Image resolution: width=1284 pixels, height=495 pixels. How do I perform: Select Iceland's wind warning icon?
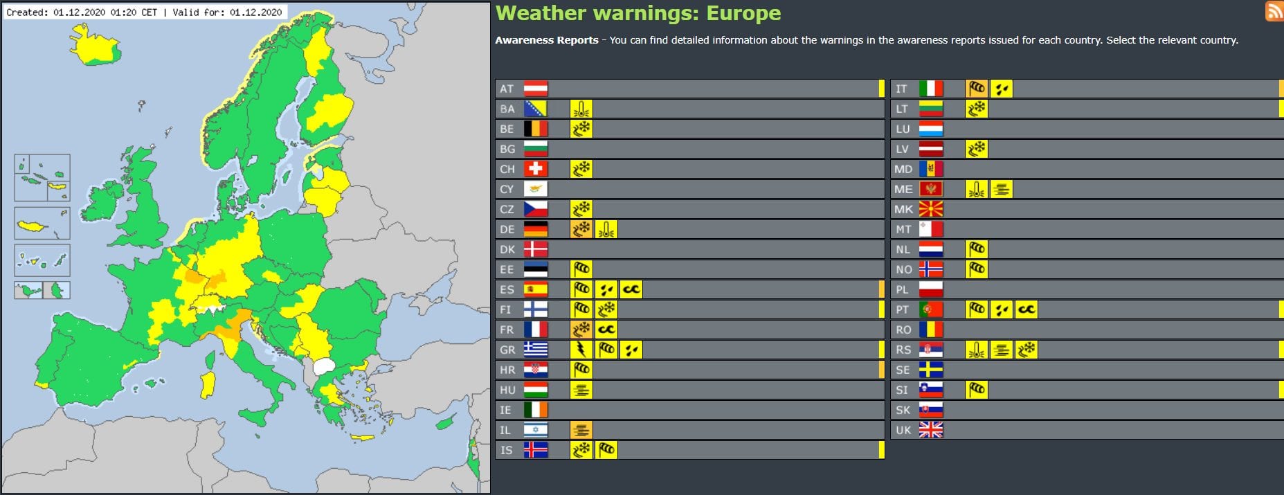pyautogui.click(x=606, y=450)
